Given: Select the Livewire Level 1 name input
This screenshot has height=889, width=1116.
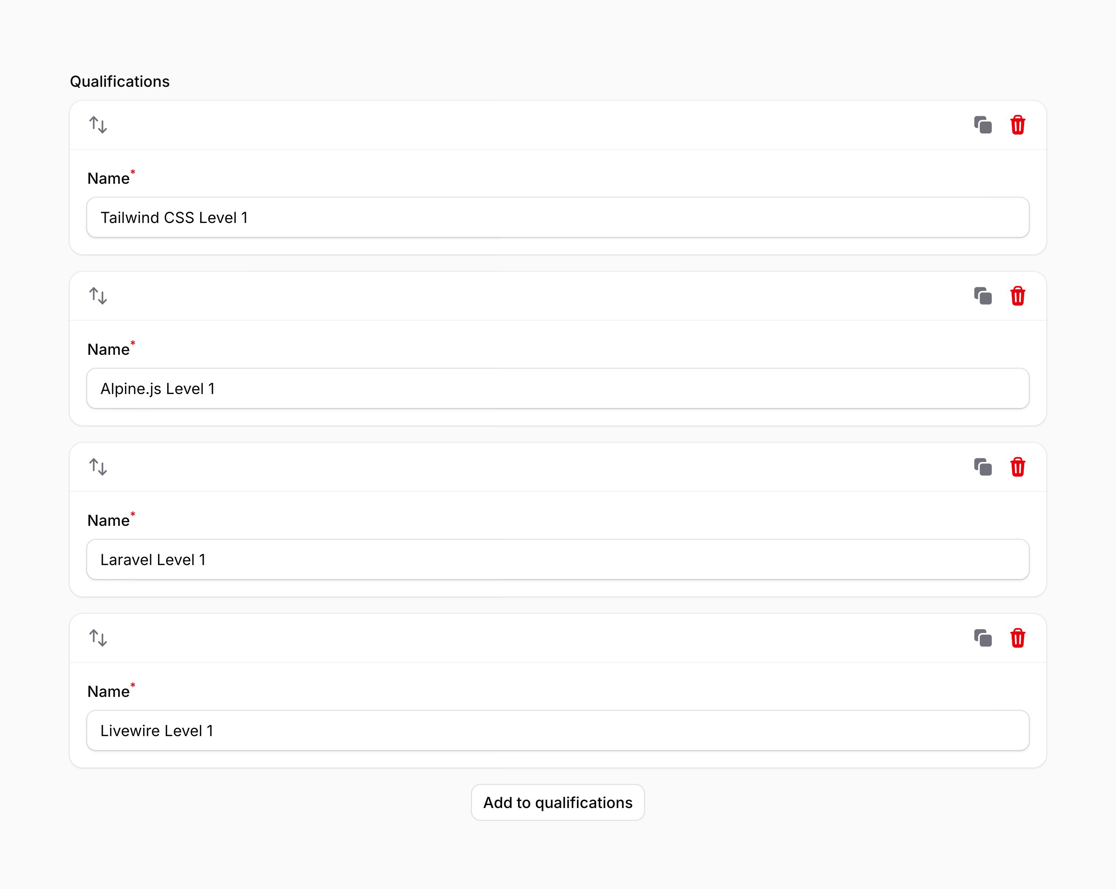Looking at the screenshot, I should point(558,731).
